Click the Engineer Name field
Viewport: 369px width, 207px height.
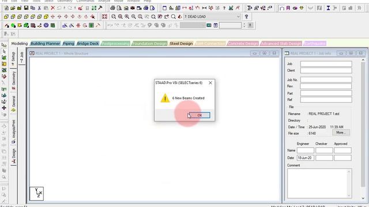pyautogui.click(x=305, y=151)
